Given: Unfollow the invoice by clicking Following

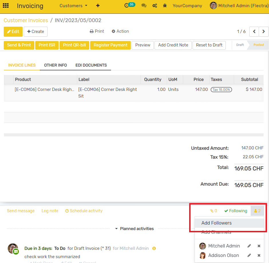Looking at the screenshot, I should (x=236, y=211).
